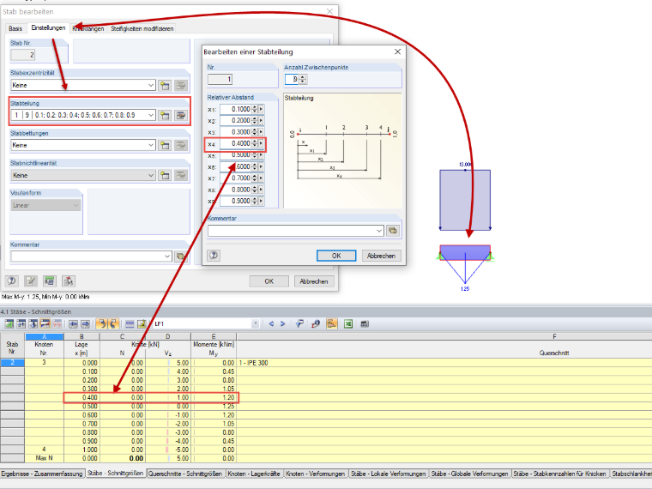Jump to the previous table with the left arrow icon
Image resolution: width=652 pixels, height=489 pixels.
point(74,324)
